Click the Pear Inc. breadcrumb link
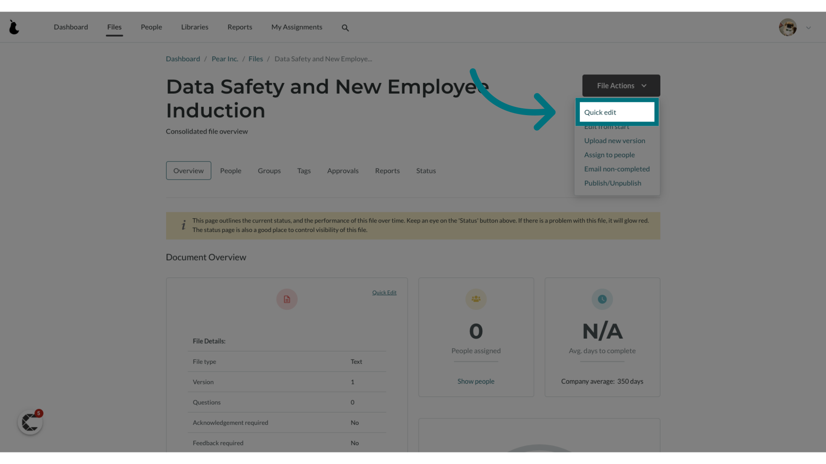The height and width of the screenshot is (464, 826). coord(225,59)
